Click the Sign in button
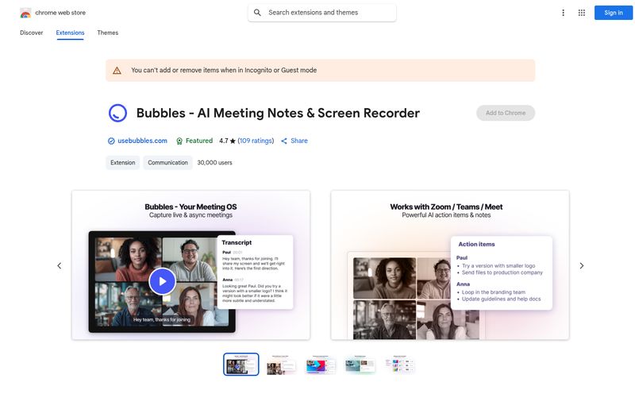 click(613, 13)
